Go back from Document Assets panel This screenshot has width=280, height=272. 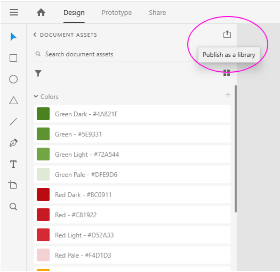pos(35,35)
